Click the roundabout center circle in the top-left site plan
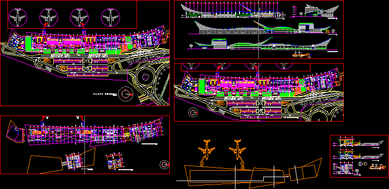389x189 pixels. [146, 77]
